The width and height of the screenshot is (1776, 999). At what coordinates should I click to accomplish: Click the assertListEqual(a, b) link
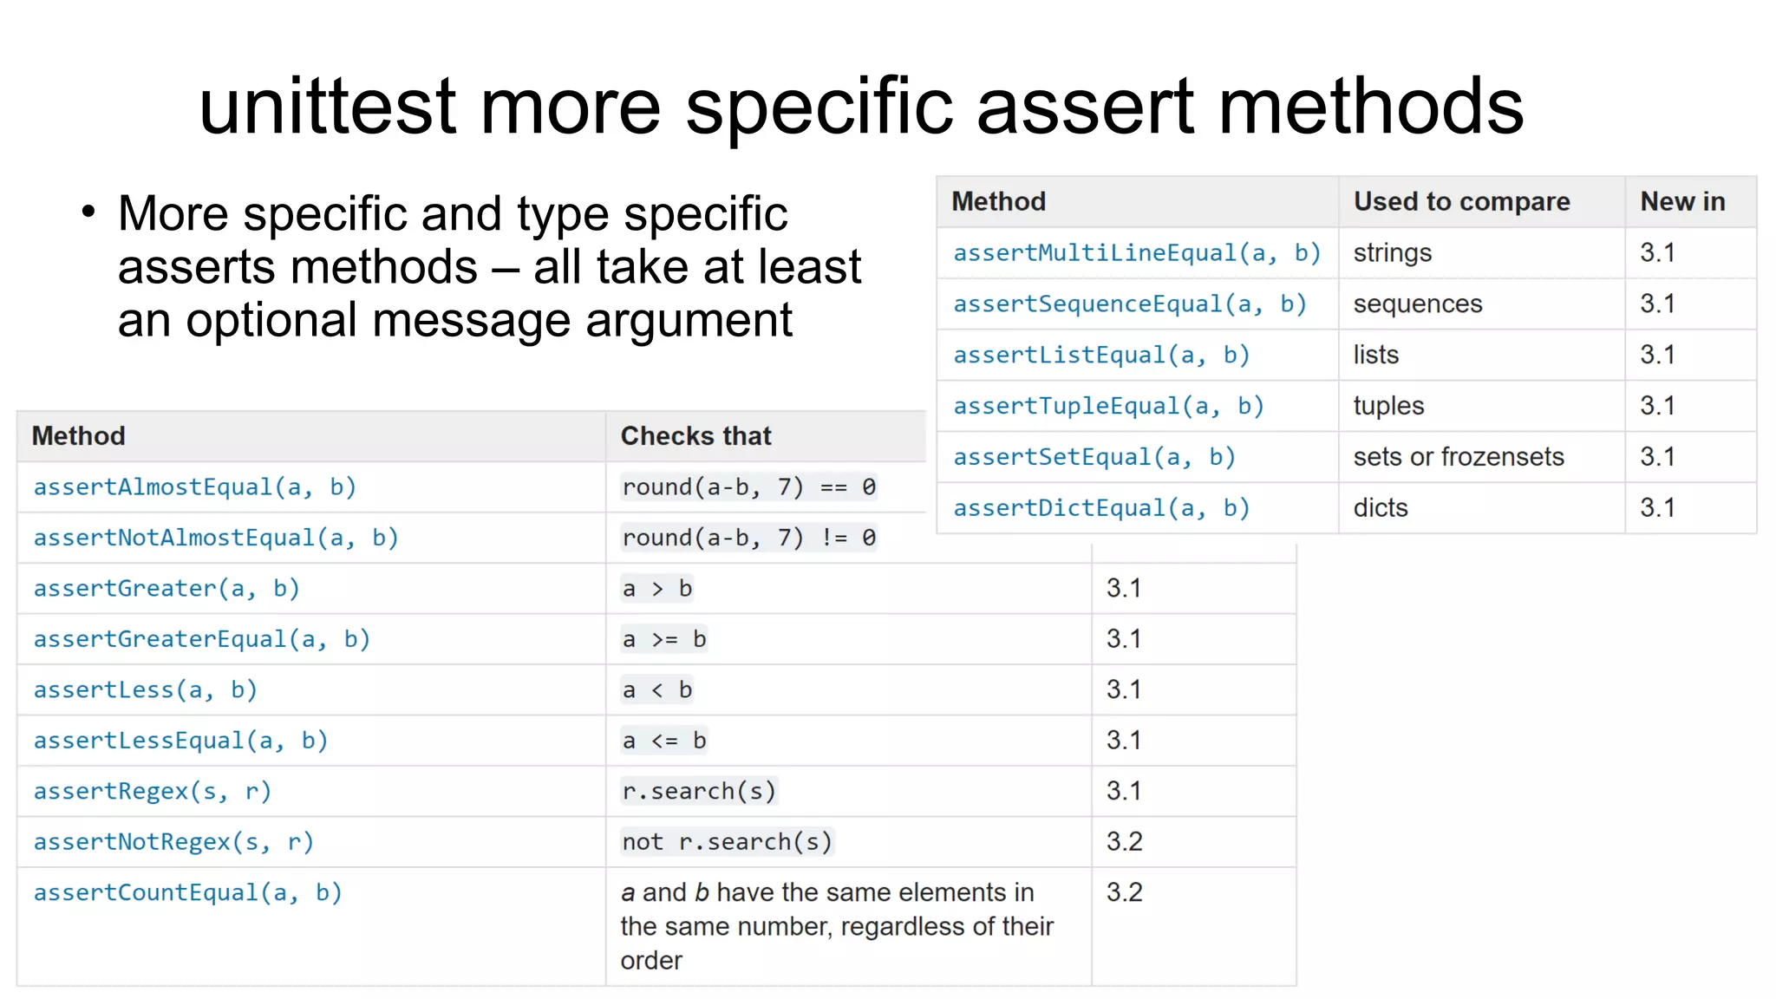(1101, 356)
